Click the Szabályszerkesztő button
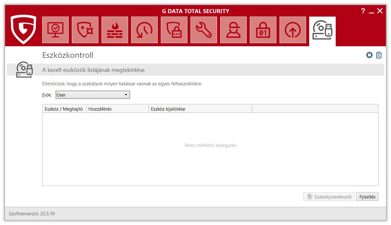This screenshot has height=225, width=391. [329, 197]
